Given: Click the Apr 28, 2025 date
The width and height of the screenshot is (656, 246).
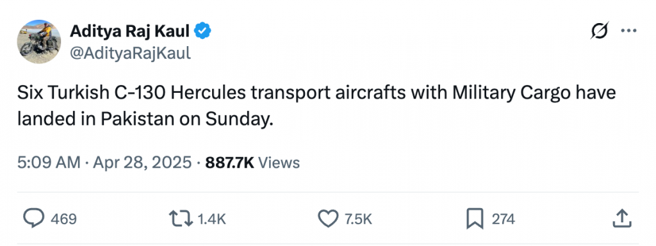Looking at the screenshot, I should [142, 162].
